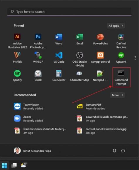Screen dimensions: 139x170
Task: Open the Clock app
Action: 38,76
